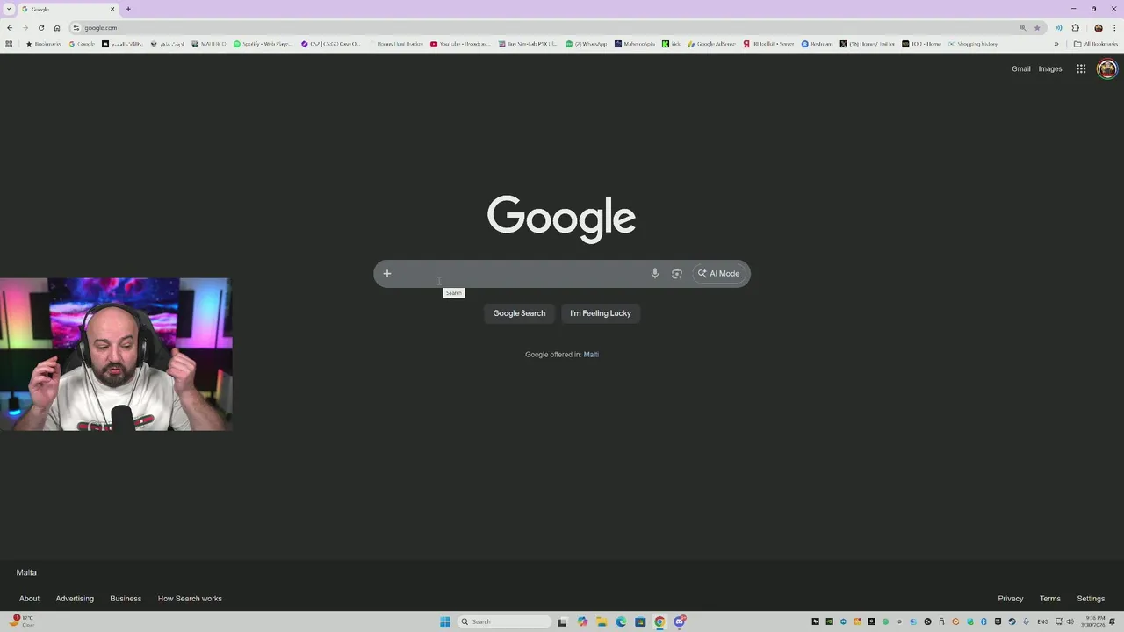The height and width of the screenshot is (632, 1124).
Task: Open the Bookmarks starred folder
Action: 44,44
